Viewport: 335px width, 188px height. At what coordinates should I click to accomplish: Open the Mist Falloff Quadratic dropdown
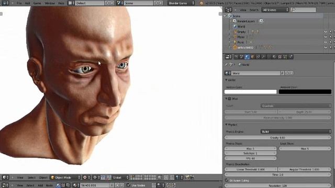coord(296,105)
